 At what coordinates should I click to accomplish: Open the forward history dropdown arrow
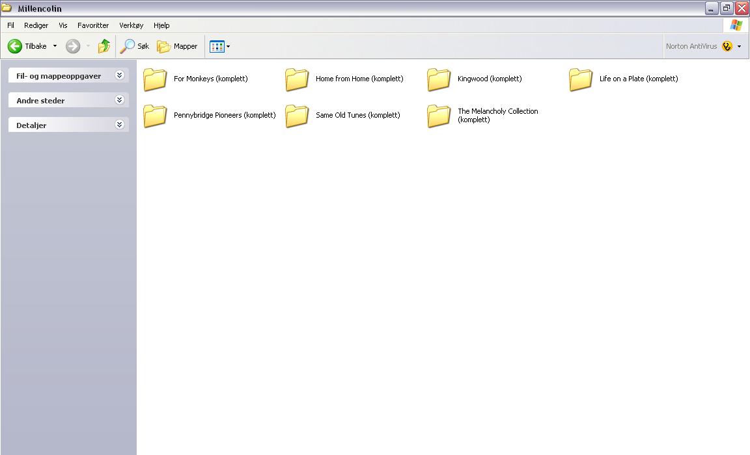(88, 46)
